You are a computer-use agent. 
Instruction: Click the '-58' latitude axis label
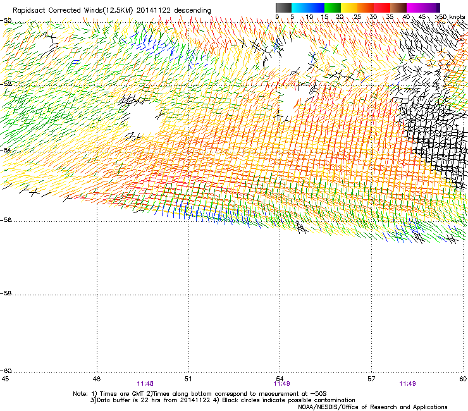point(6,293)
